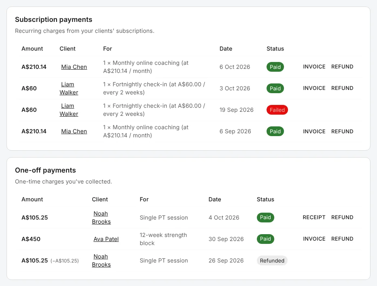
Task: Open Mia Chen client link on 6 Sep row
Action: (x=74, y=131)
